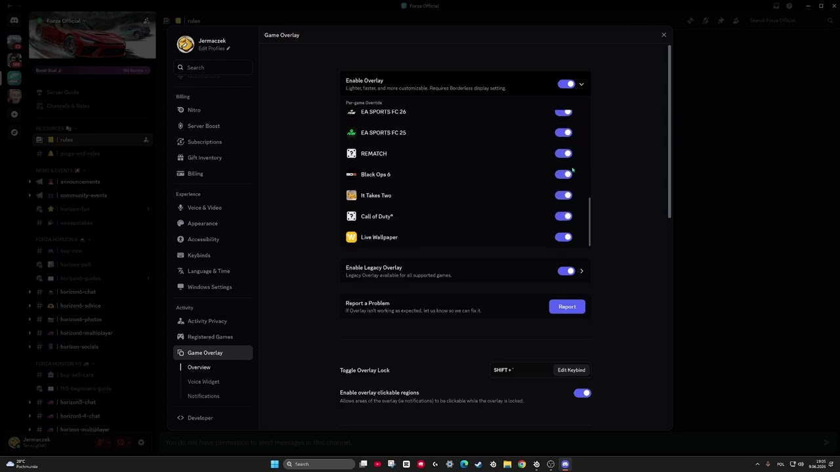Open Activity Privacy settings
The width and height of the screenshot is (840, 472).
coord(213,321)
